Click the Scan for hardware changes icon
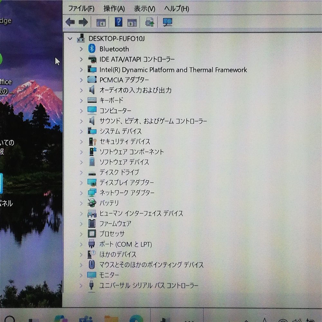The height and width of the screenshot is (322, 322). 148,22
